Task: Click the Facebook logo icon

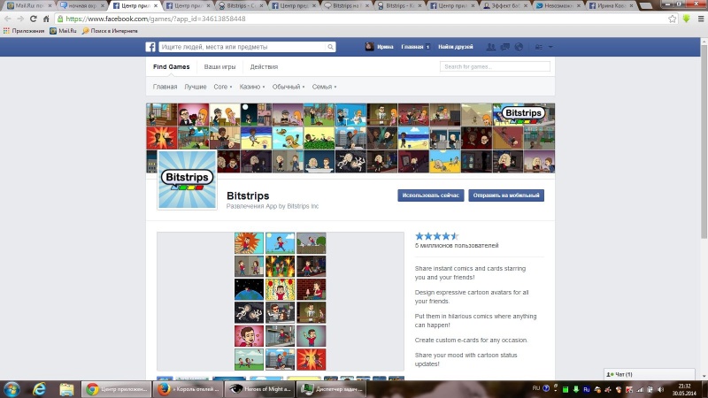Action: point(150,47)
